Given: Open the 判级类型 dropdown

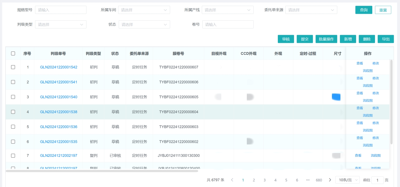Looking at the screenshot, I should [x=61, y=24].
